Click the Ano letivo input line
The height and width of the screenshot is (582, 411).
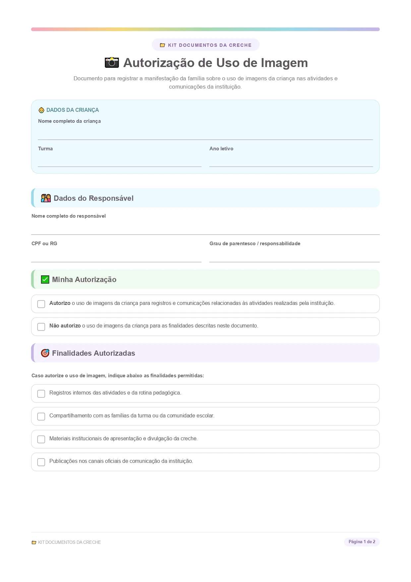(x=291, y=160)
